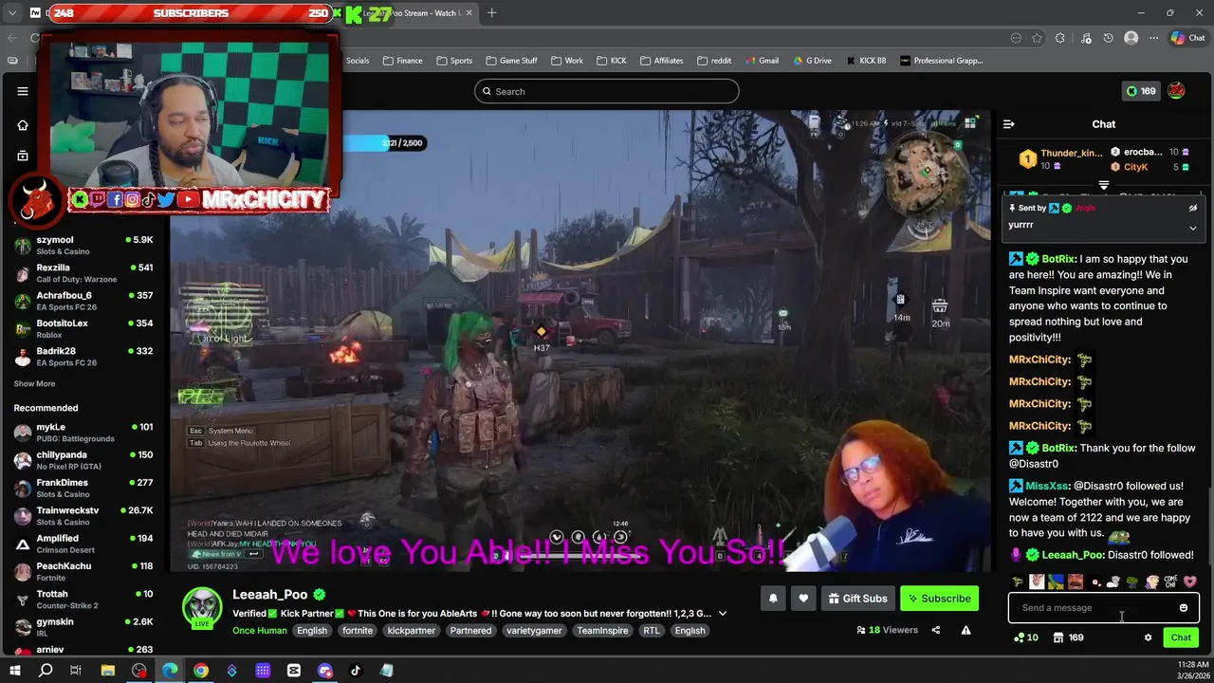Go to Kick home via house icon
1214x683 pixels.
tap(23, 125)
